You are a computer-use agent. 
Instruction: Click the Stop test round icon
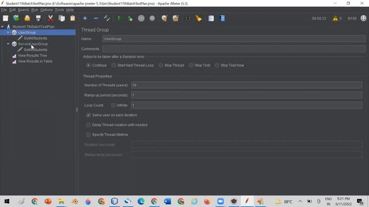141,18
